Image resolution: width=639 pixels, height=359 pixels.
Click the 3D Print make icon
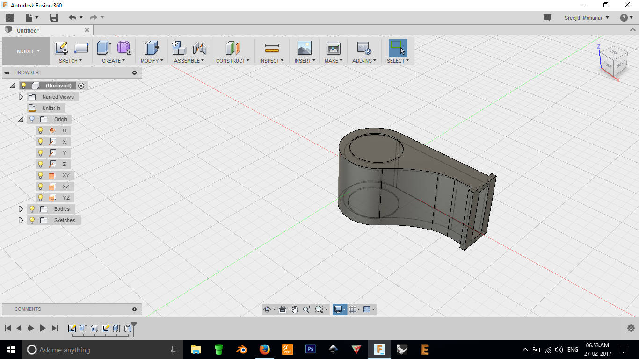(334, 48)
